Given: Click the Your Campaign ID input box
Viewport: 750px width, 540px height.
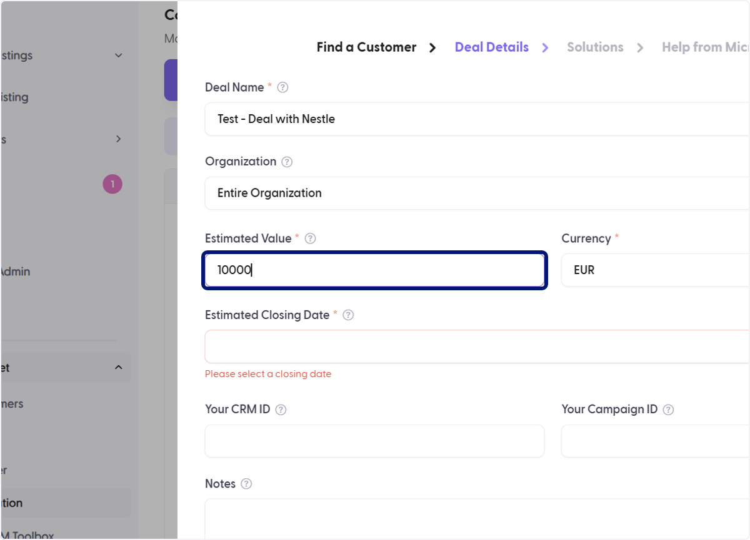Looking at the screenshot, I should 656,441.
